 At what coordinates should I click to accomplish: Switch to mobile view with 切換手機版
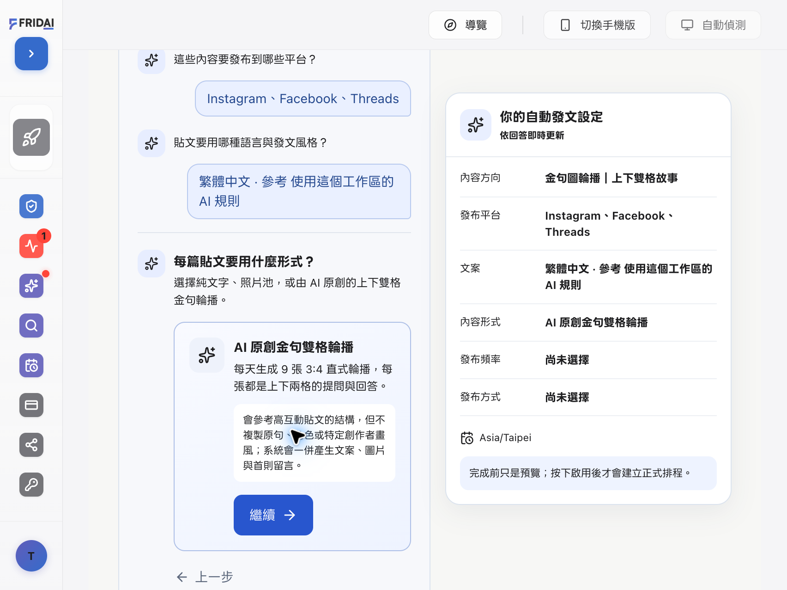pyautogui.click(x=597, y=25)
